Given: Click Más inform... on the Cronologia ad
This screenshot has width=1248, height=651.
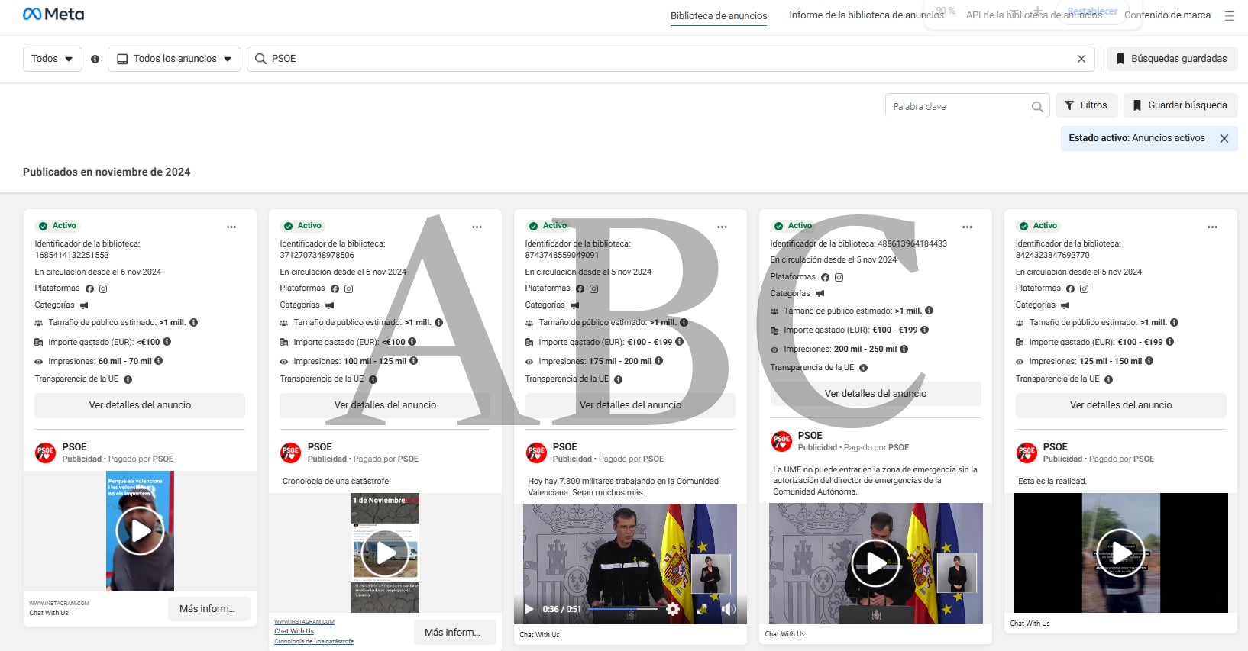Looking at the screenshot, I should [x=454, y=633].
